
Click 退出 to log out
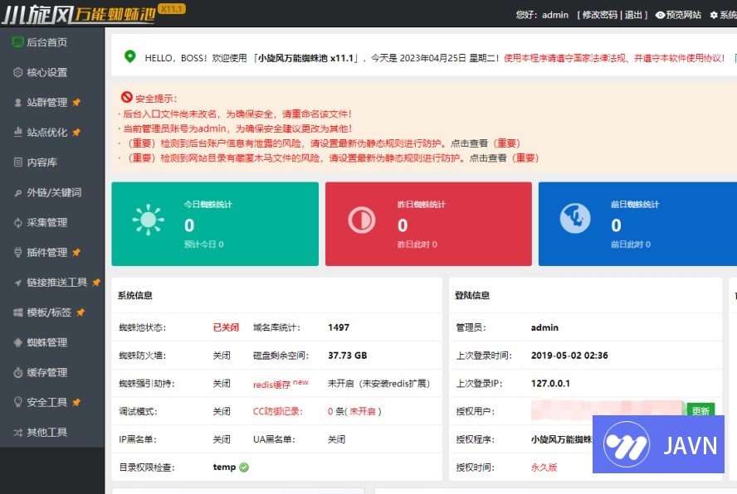click(x=633, y=15)
